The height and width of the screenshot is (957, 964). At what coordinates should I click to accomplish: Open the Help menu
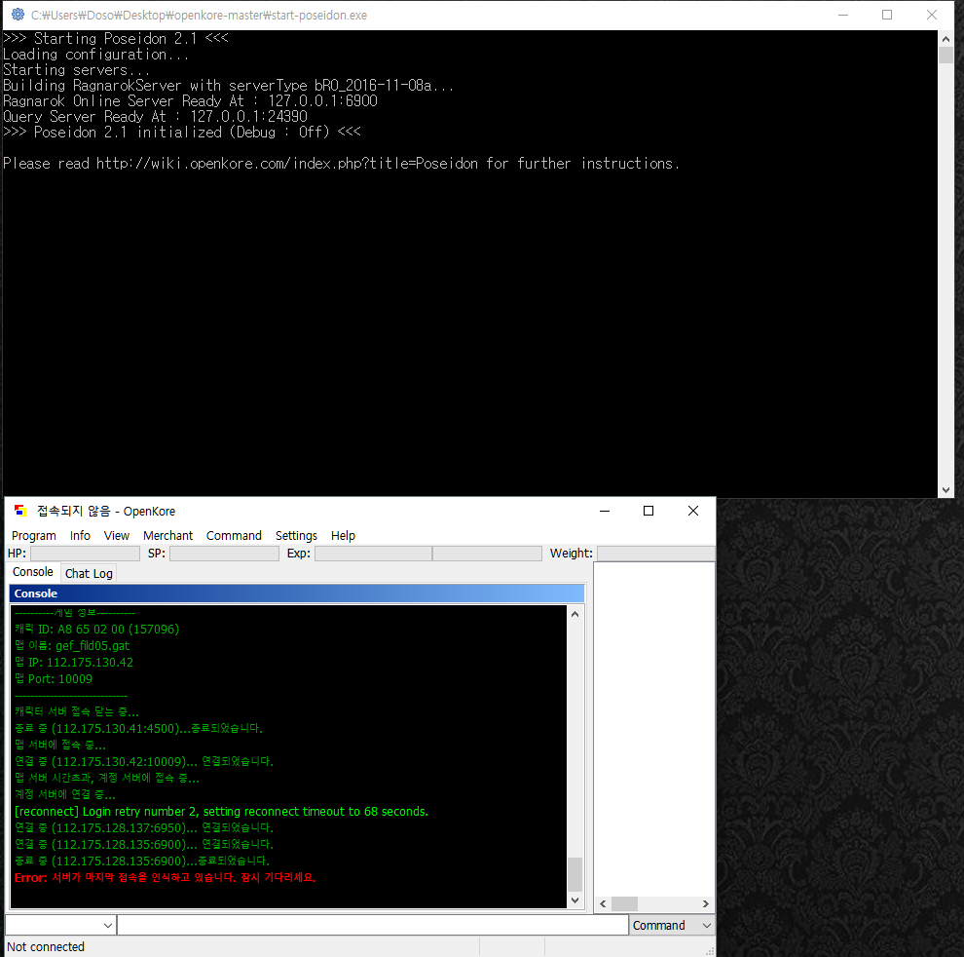coord(343,535)
